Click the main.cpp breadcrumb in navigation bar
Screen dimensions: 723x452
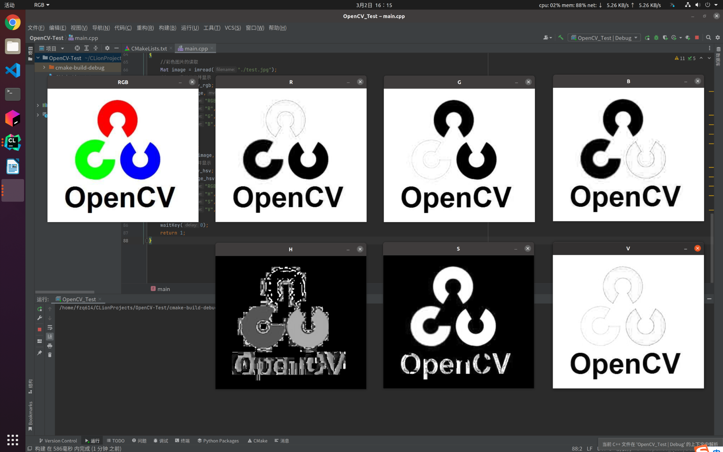[86, 38]
